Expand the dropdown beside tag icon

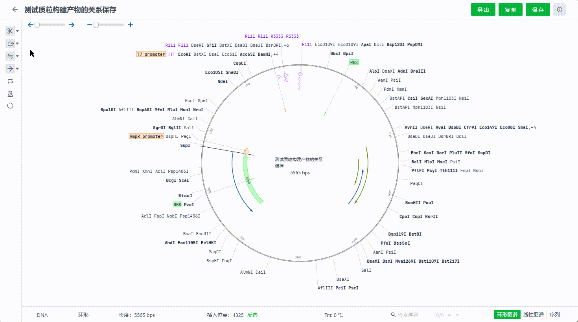[18, 44]
